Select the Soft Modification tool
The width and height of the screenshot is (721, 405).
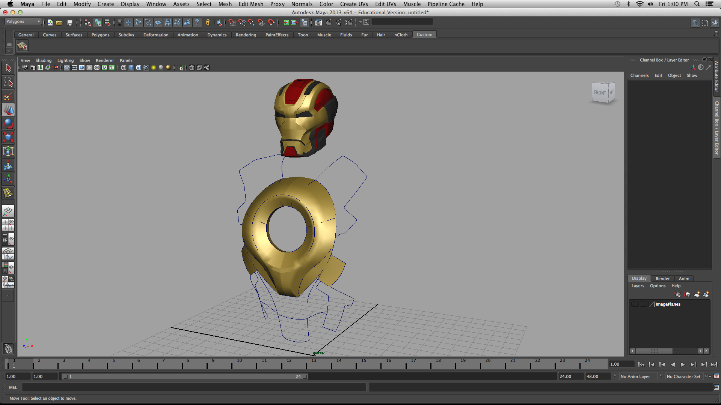click(x=8, y=165)
